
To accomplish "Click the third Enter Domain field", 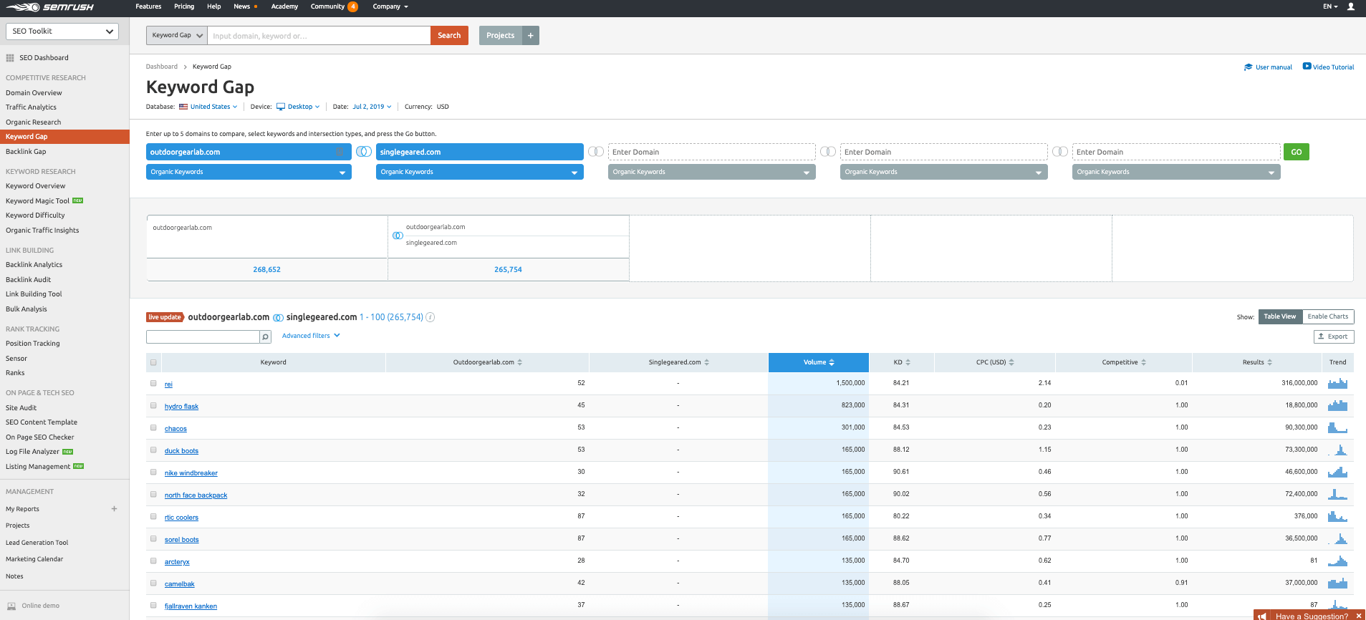I will pyautogui.click(x=1176, y=152).
